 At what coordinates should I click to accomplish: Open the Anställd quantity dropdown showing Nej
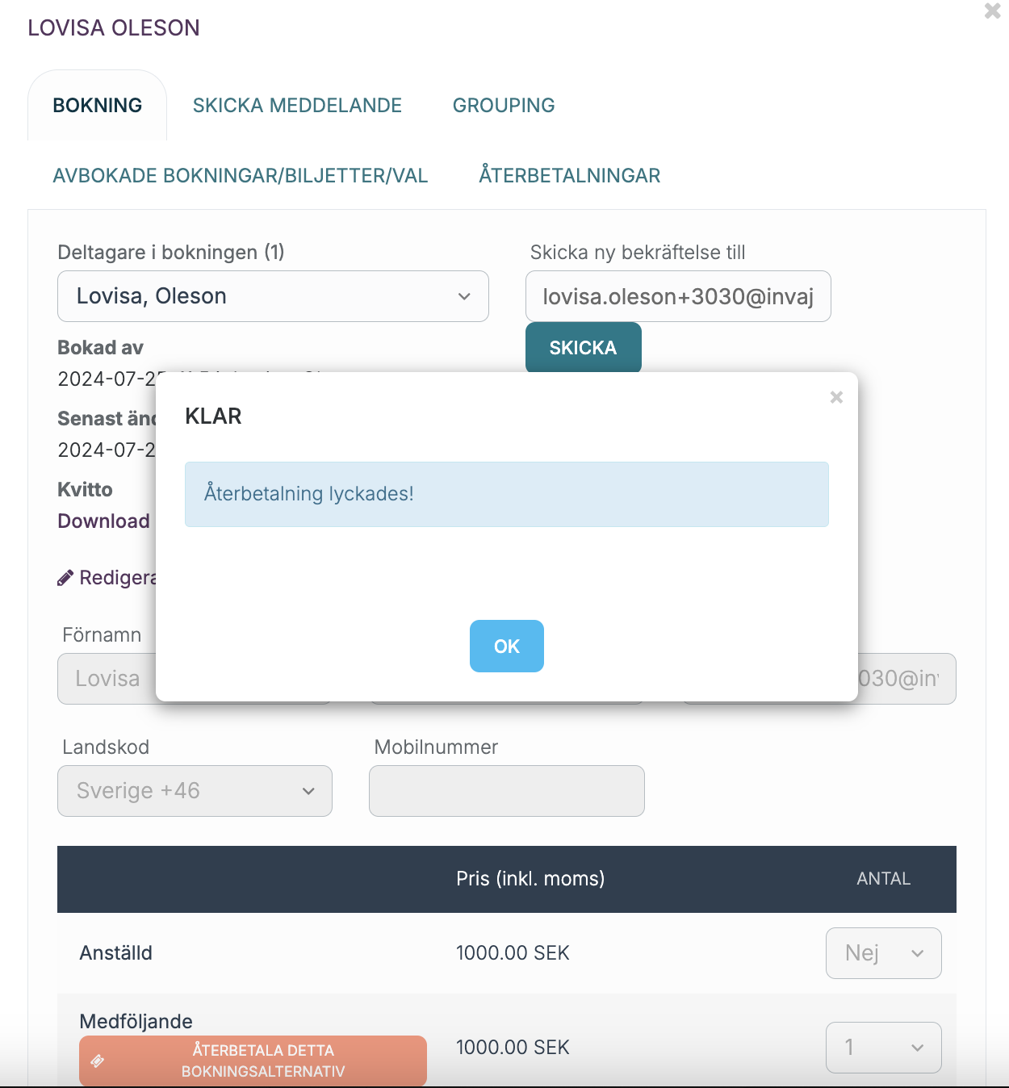884,953
